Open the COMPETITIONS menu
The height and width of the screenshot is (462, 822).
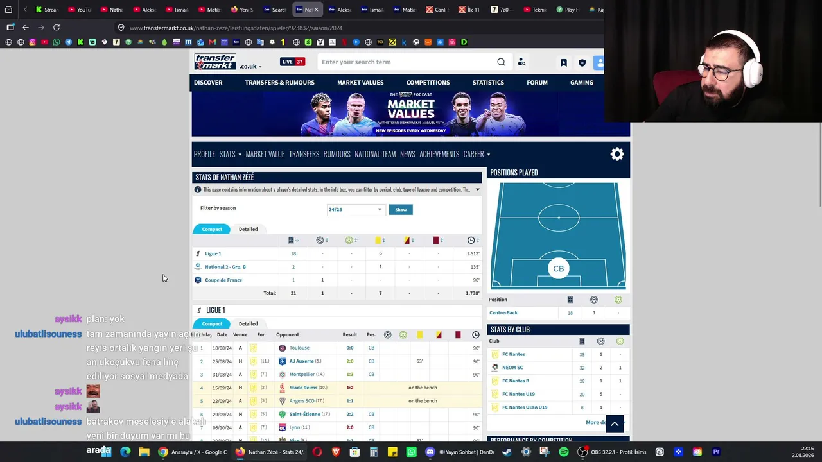[428, 83]
